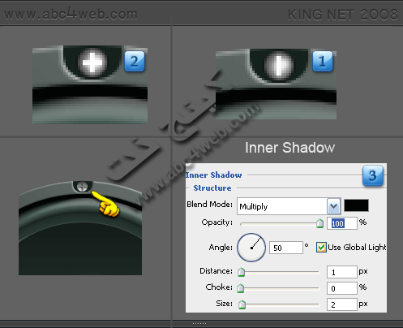Viewport: 403px width, 328px height.
Task: Toggle the Use Global Light checkbox
Action: click(321, 248)
